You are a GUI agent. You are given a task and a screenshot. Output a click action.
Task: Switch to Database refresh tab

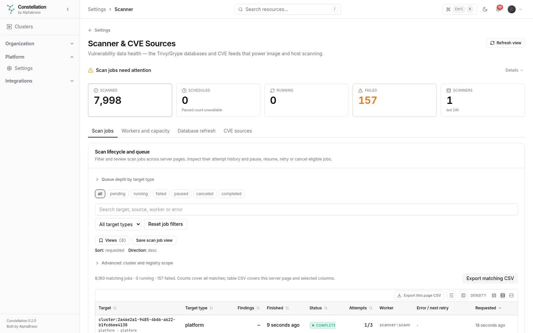point(197,131)
